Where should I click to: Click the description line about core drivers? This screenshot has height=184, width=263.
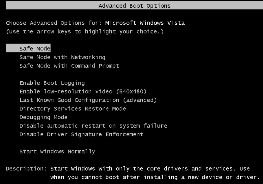point(150,169)
